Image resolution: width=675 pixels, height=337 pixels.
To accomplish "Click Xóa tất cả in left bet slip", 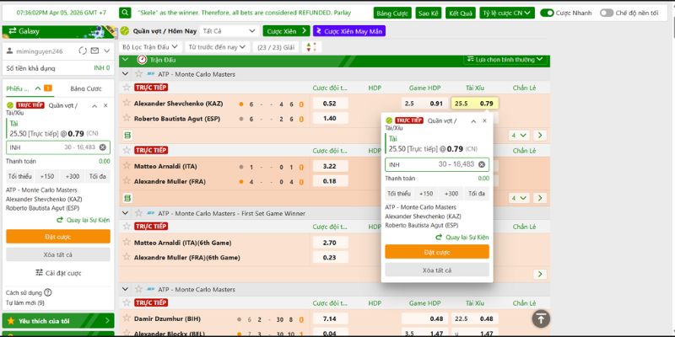I will pos(57,254).
